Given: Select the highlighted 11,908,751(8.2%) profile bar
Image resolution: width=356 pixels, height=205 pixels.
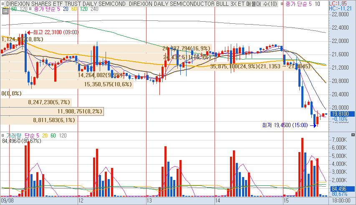Looking at the screenshot, I should pos(52,111).
